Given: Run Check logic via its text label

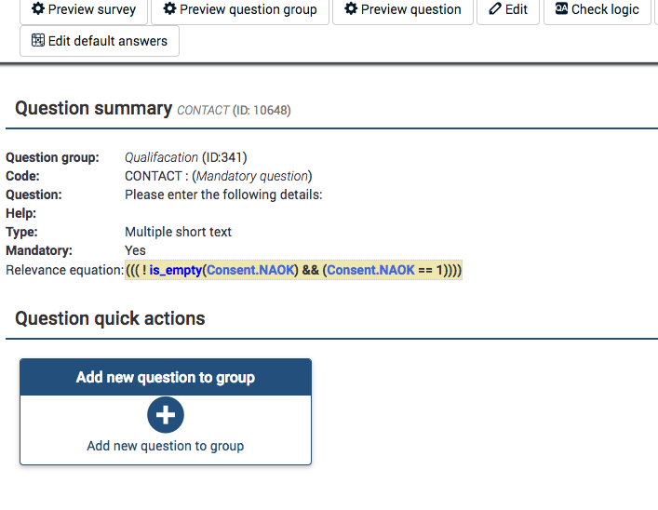Looking at the screenshot, I should (x=605, y=9).
